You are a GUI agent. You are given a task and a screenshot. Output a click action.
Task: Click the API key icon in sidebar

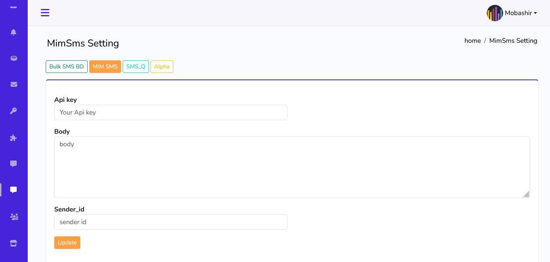(x=13, y=111)
